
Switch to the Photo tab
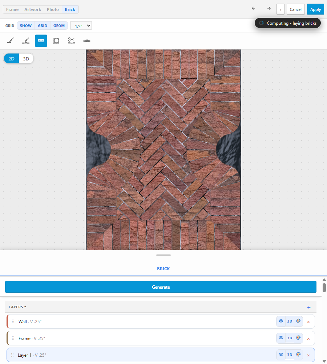coord(53,9)
